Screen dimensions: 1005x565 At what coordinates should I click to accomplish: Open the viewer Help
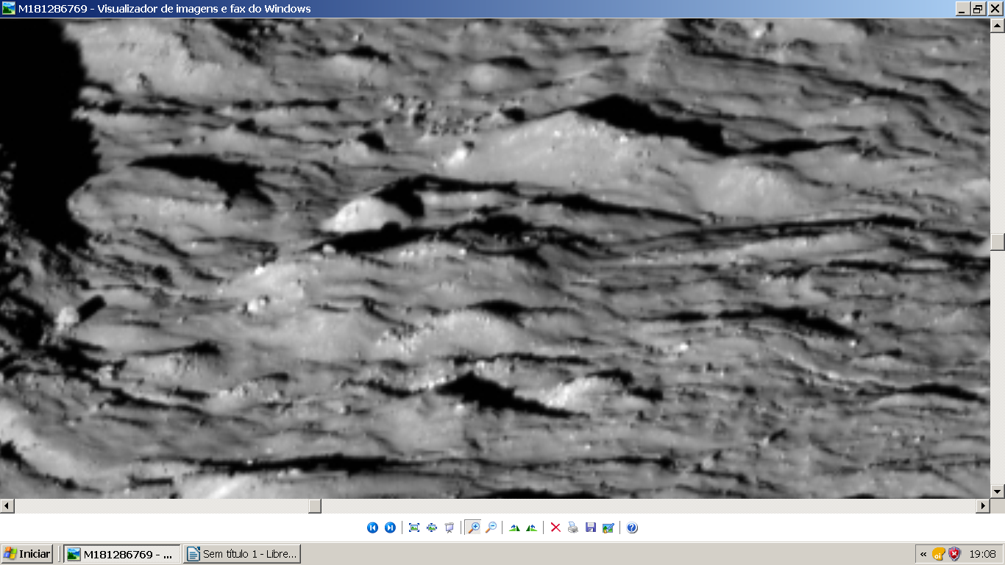tap(632, 527)
